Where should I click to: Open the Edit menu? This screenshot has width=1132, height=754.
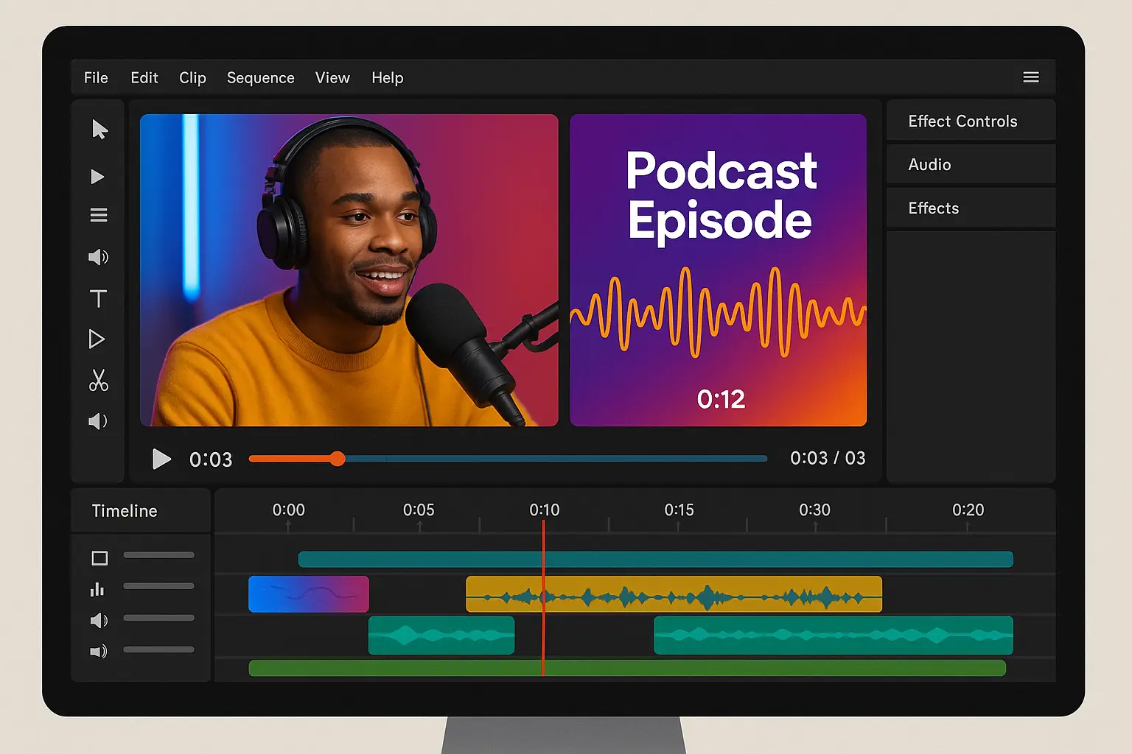point(144,77)
